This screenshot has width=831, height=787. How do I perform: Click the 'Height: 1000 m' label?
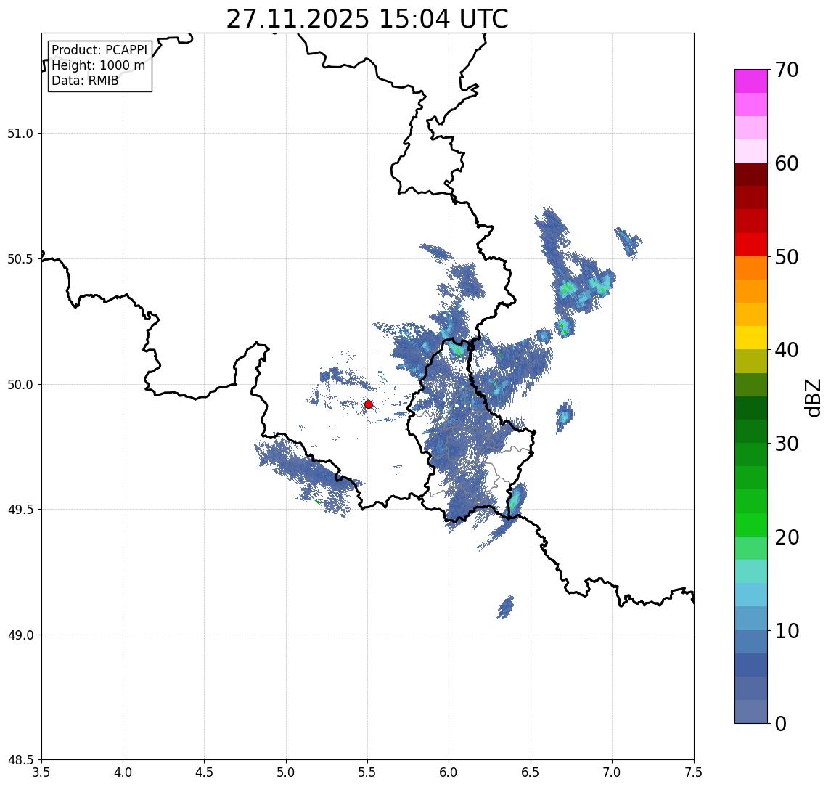(98, 65)
